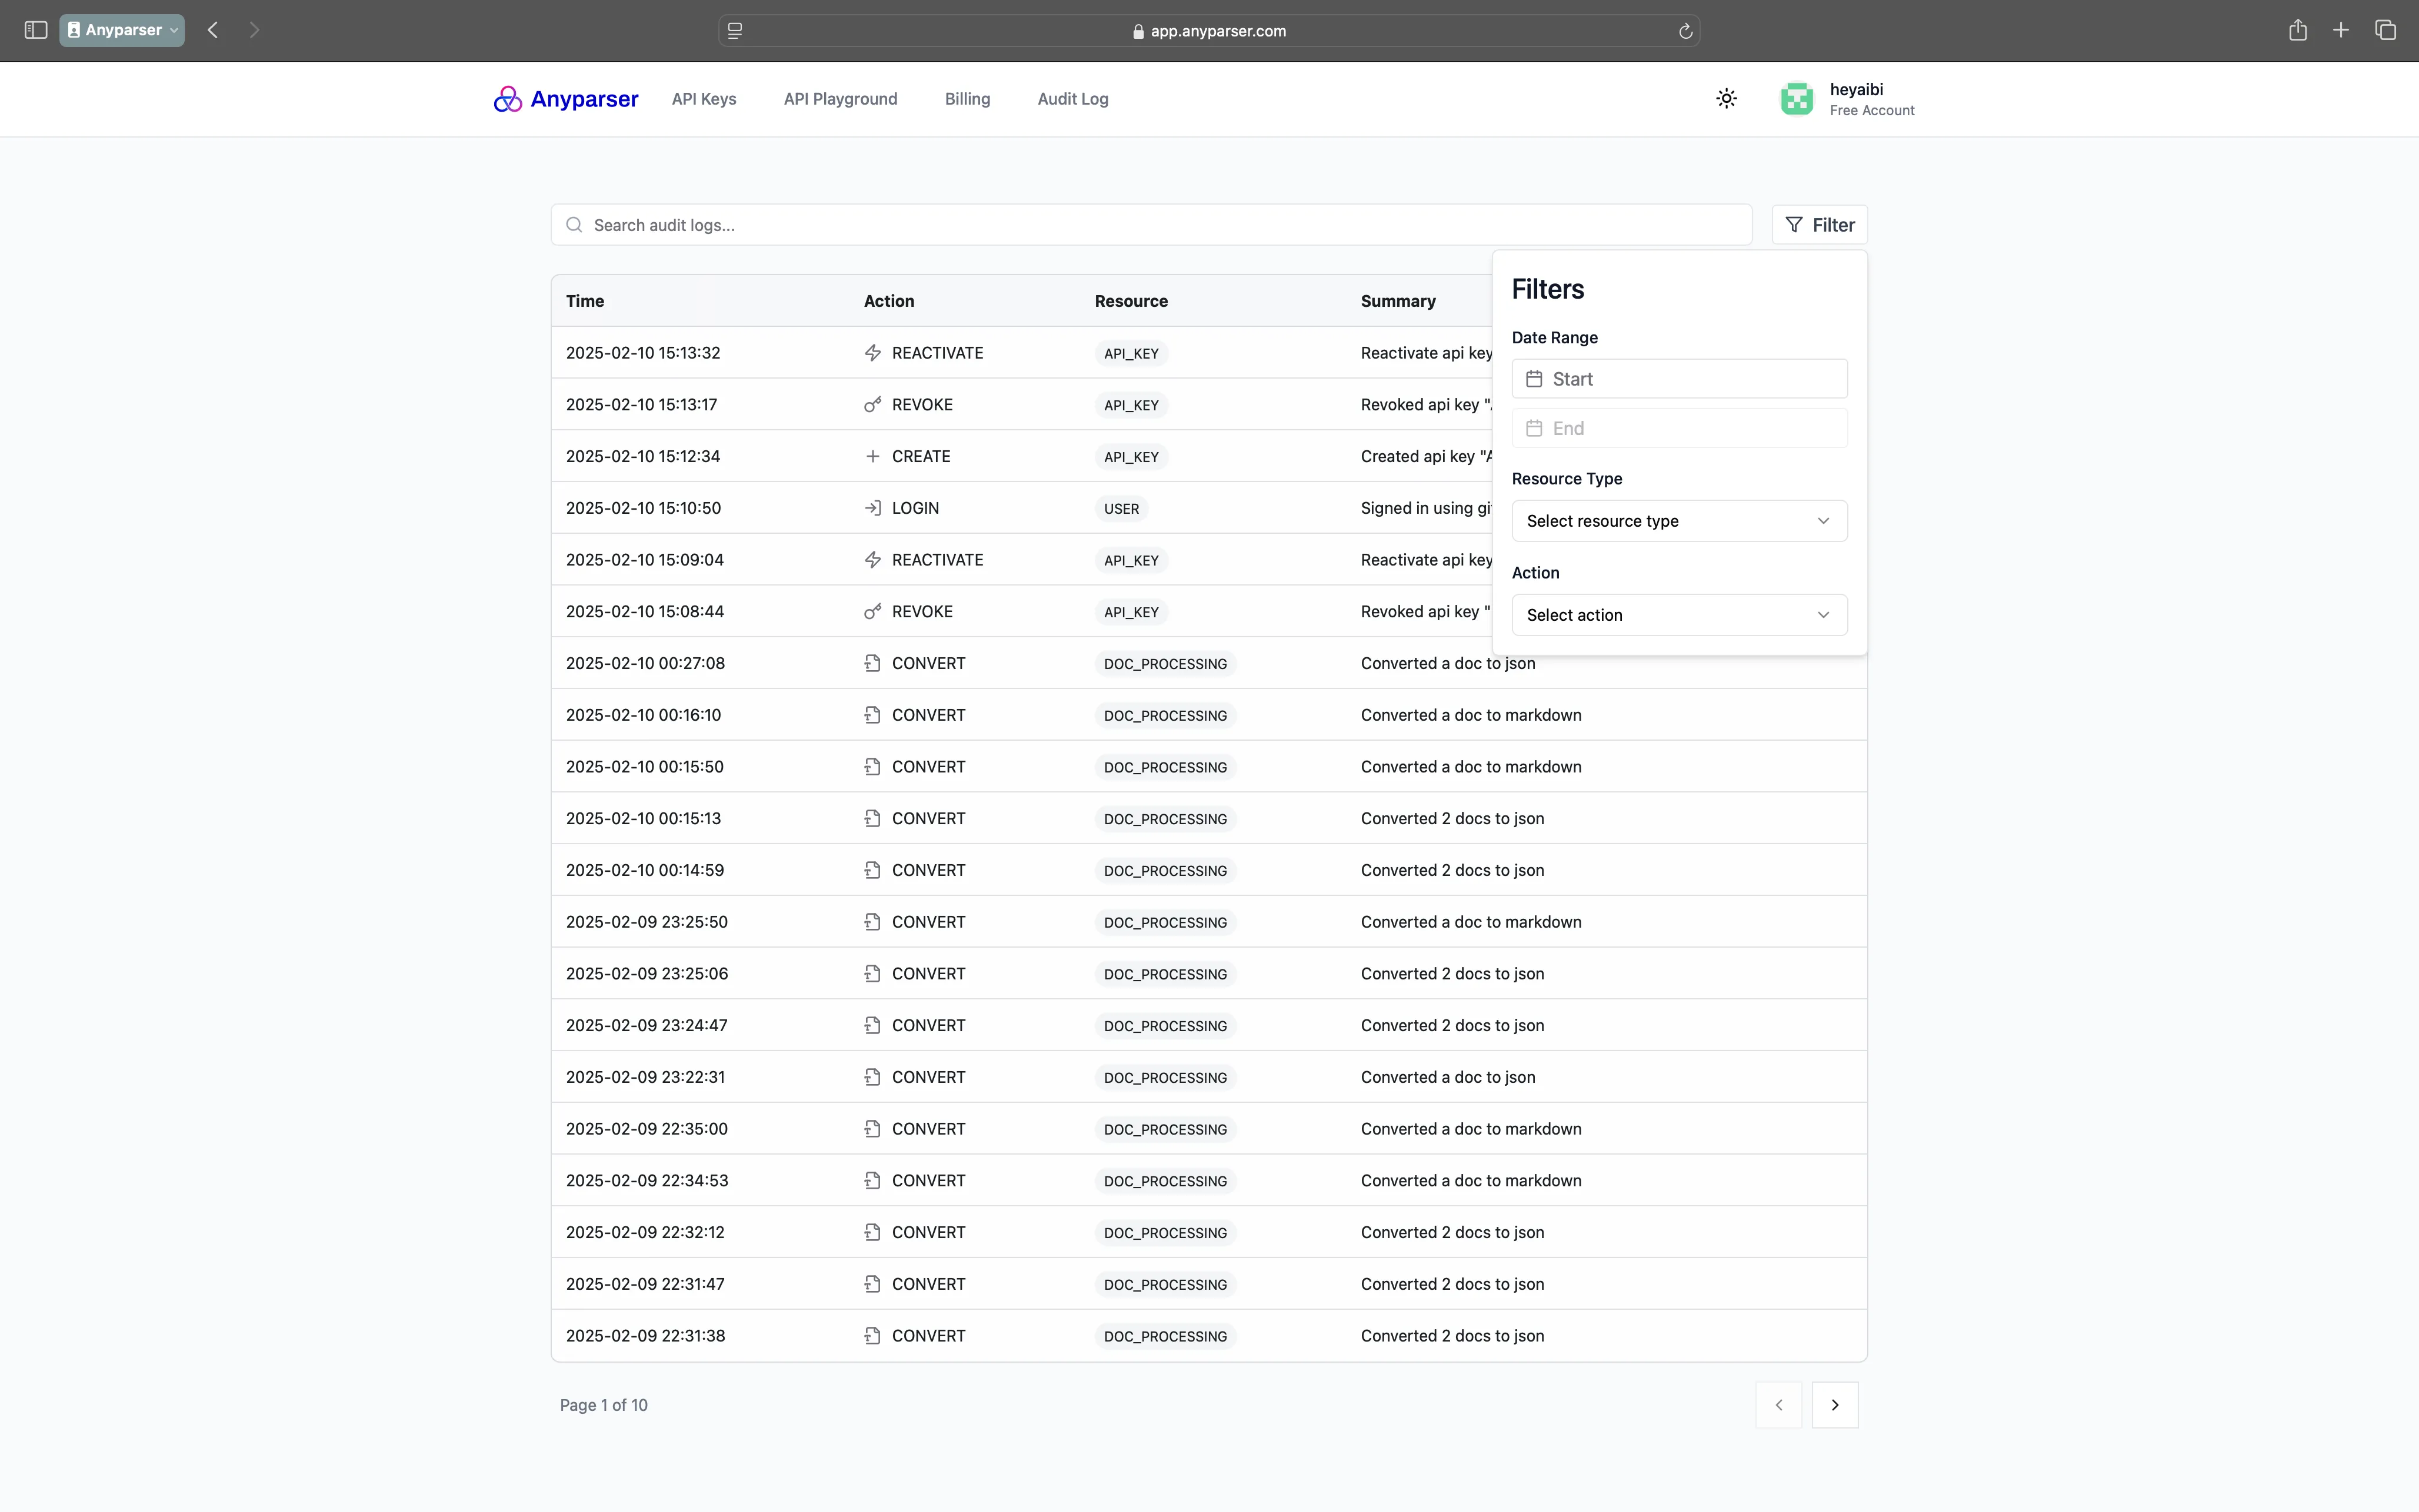Screen dimensions: 2419x1512
Task: Click the share icon in the browser toolbar
Action: (x=2297, y=30)
